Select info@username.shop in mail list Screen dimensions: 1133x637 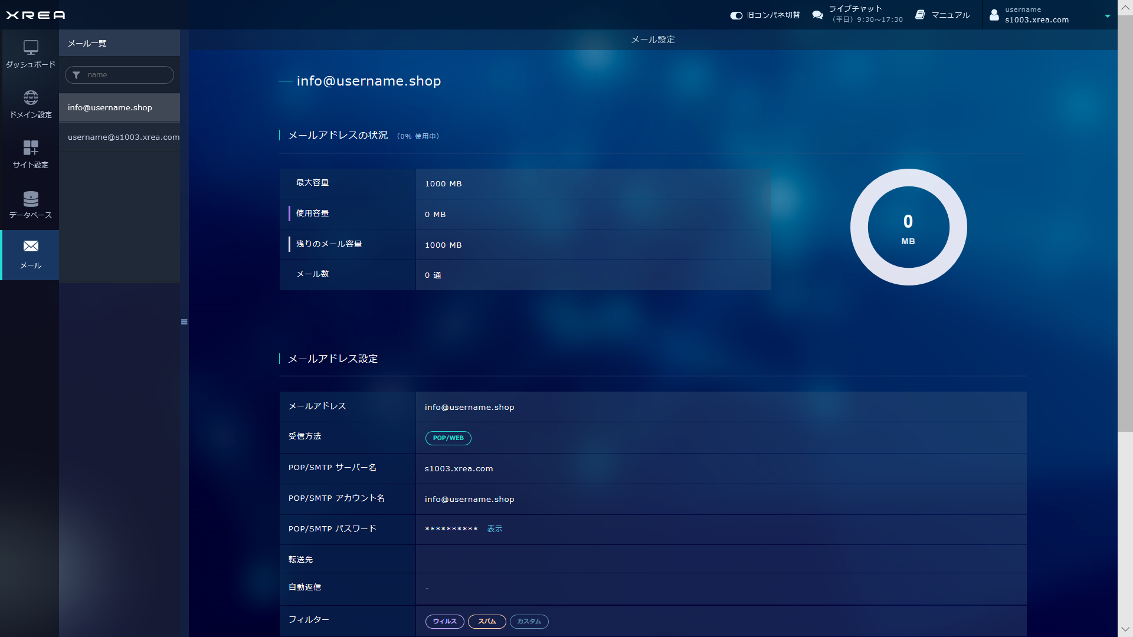[110, 108]
